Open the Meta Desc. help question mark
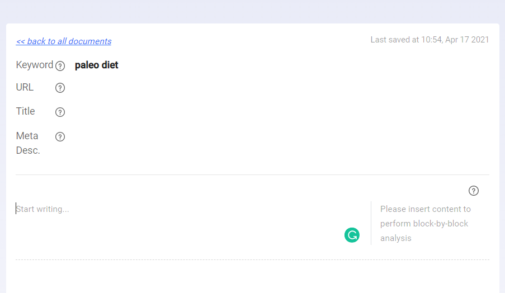Screen dimensions: 505x293 60,136
